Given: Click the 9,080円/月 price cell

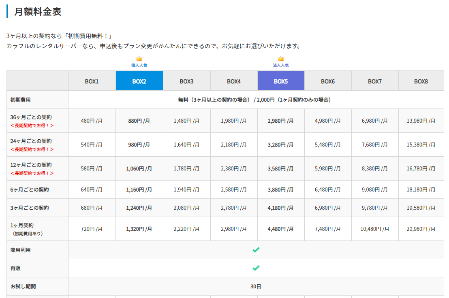Looking at the screenshot, I should tap(374, 189).
